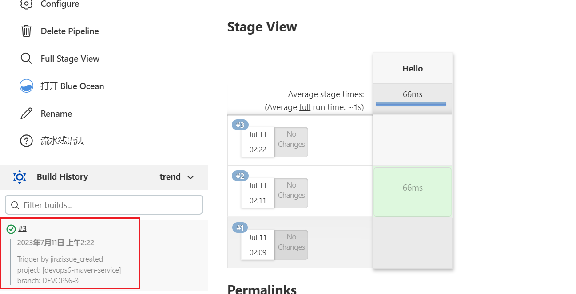Click the Blue Ocean wave icon
The image size is (576, 294).
click(26, 86)
